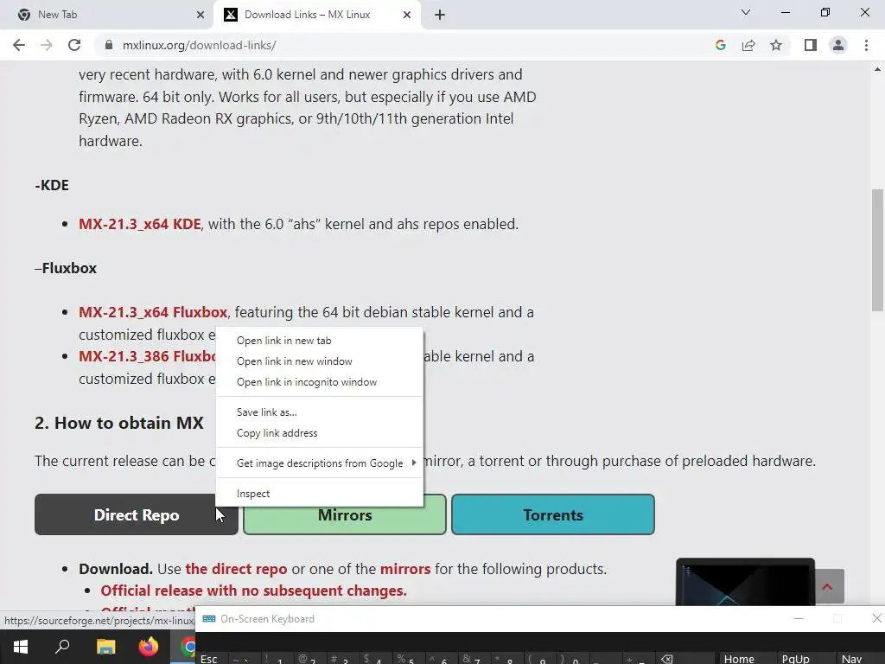Expand Get image descriptions from Google submenu
This screenshot has height=664, width=885.
click(320, 463)
